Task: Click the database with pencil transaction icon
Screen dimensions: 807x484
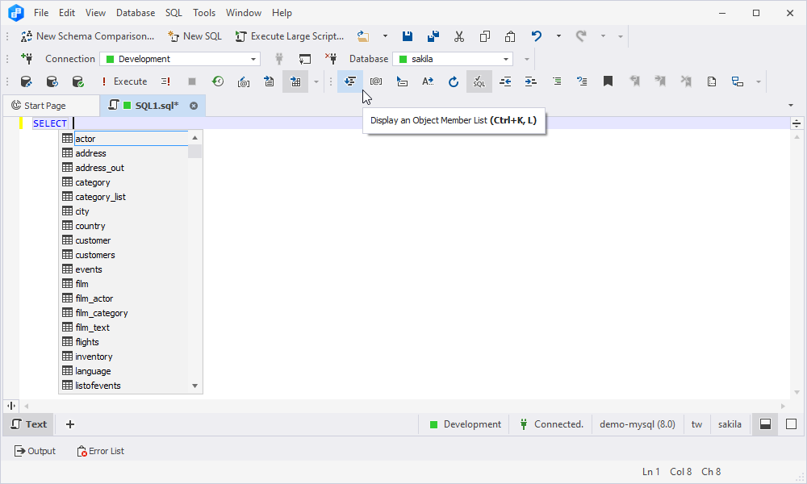Action: [27, 81]
